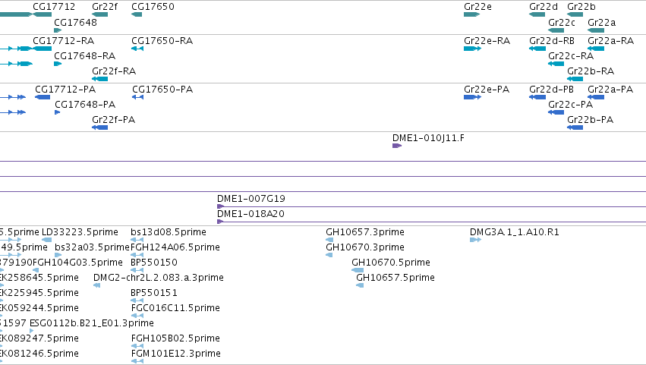Select the Gr22d-RB transcript label
This screenshot has width=646, height=365.
point(552,41)
